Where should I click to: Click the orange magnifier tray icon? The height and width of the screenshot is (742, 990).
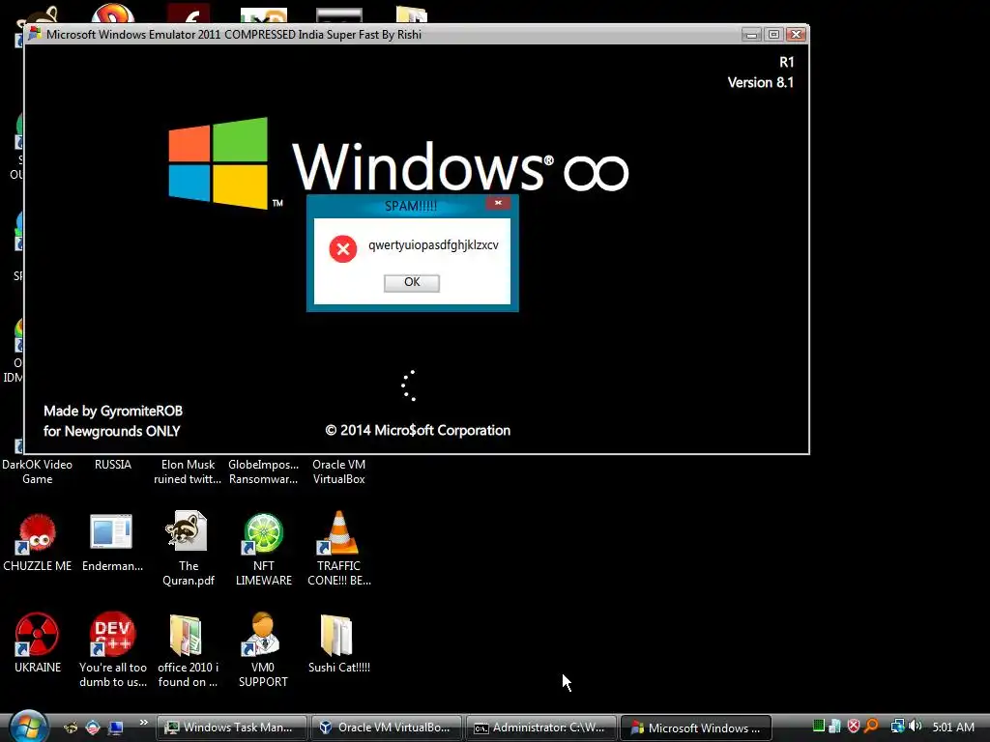[x=871, y=727]
